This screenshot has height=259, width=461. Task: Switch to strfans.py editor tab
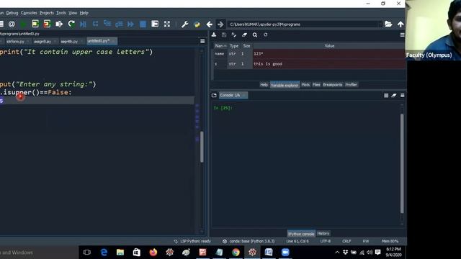(17, 42)
